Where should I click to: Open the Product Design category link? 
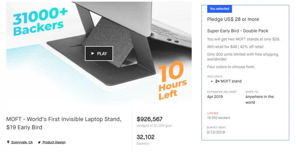pos(54,142)
